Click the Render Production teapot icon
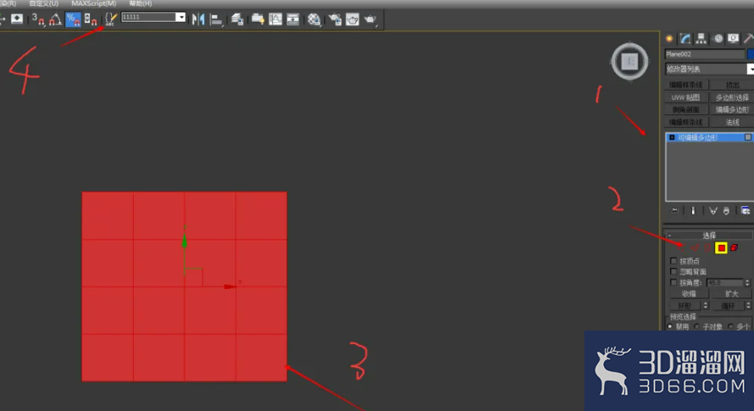The height and width of the screenshot is (411, 754). pyautogui.click(x=371, y=19)
